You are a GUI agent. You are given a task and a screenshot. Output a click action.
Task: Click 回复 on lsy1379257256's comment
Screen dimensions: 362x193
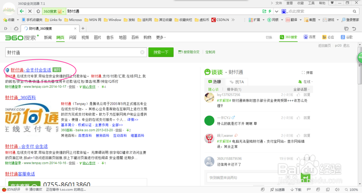click(x=307, y=95)
